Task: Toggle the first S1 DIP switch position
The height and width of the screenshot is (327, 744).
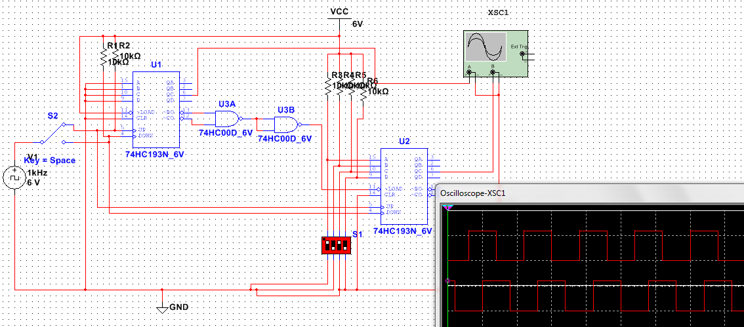Action: point(326,246)
